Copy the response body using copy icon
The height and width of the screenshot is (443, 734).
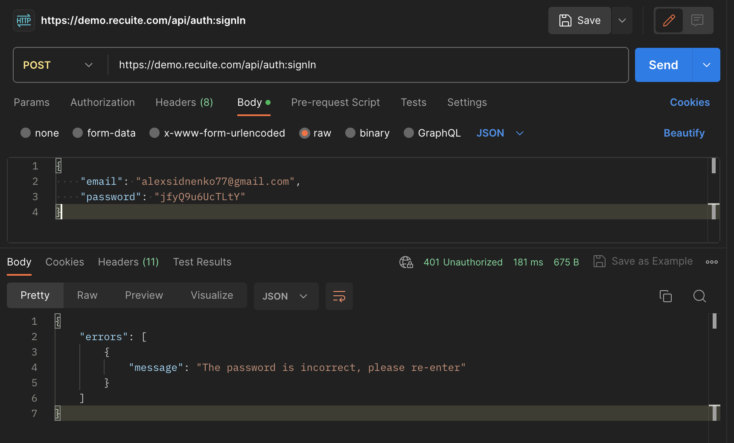click(665, 296)
